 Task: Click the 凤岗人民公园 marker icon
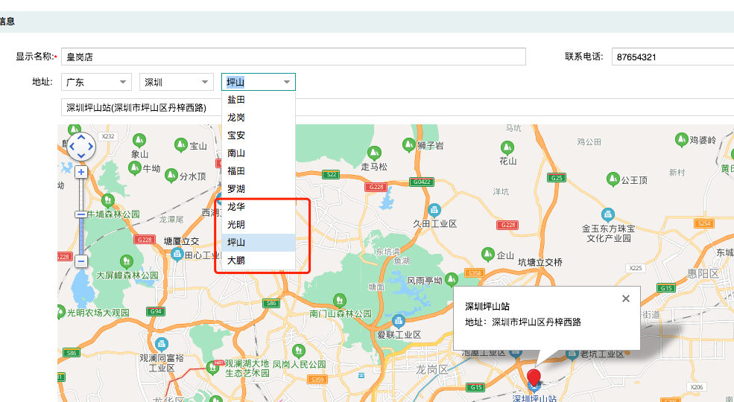[x=299, y=351]
